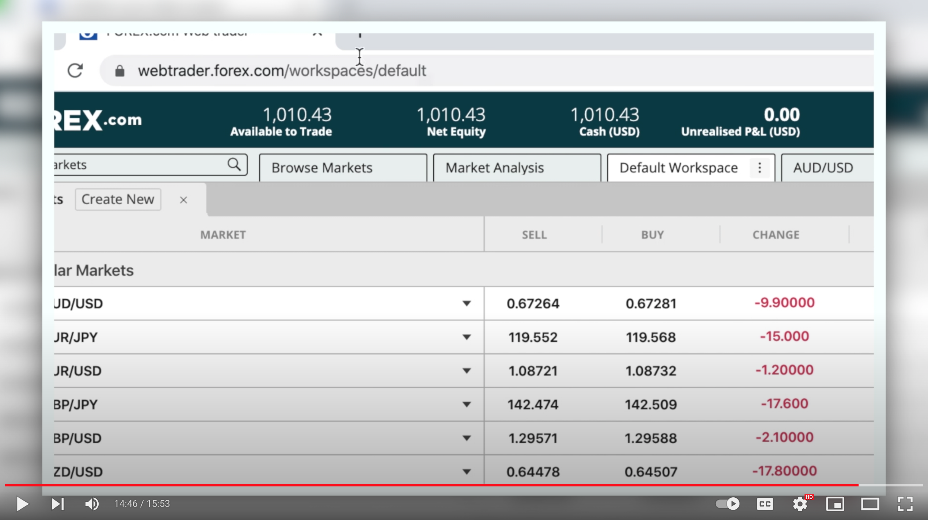
Task: Expand the AUD/USD row dropdown arrow
Action: point(467,303)
